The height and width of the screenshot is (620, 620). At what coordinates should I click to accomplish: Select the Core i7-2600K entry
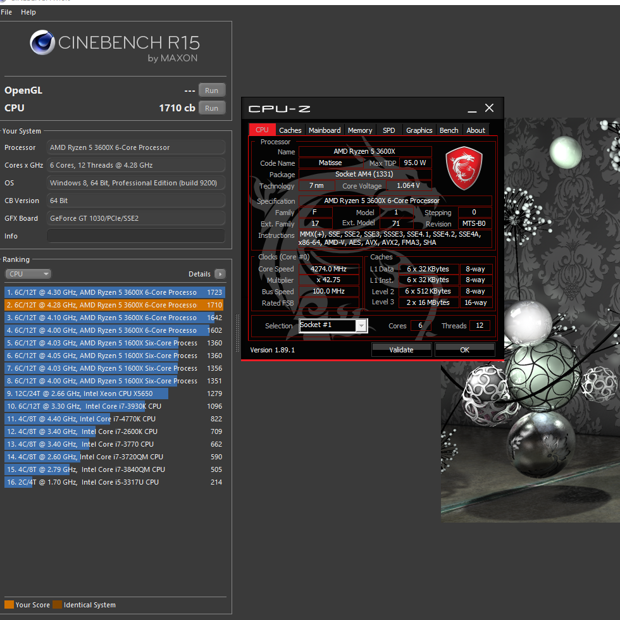115,431
